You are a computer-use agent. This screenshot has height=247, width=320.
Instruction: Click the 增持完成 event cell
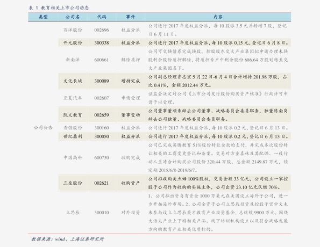pyautogui.click(x=131, y=81)
